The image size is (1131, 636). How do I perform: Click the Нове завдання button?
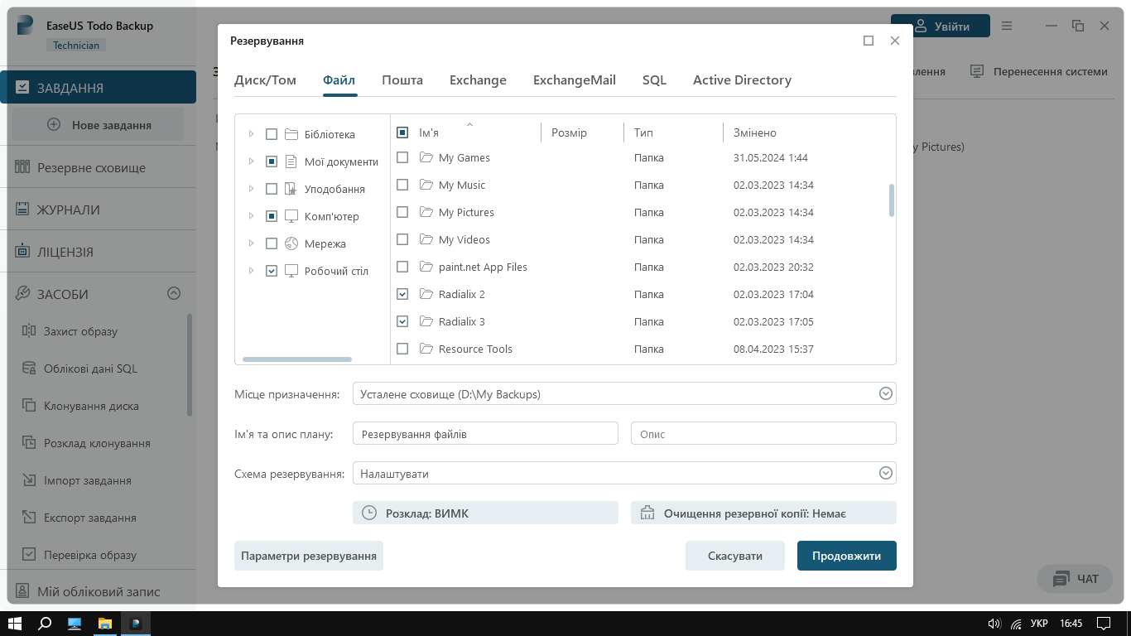tap(99, 125)
